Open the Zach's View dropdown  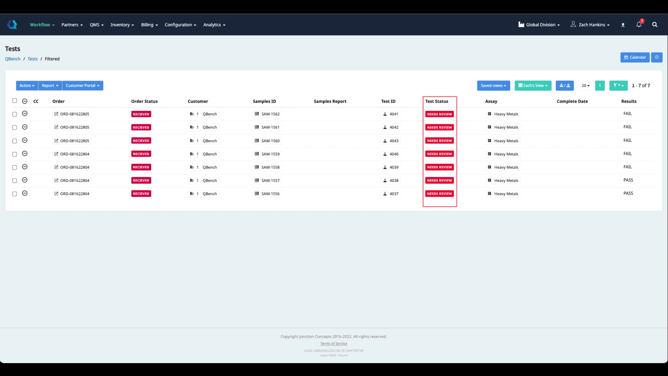pyautogui.click(x=533, y=86)
